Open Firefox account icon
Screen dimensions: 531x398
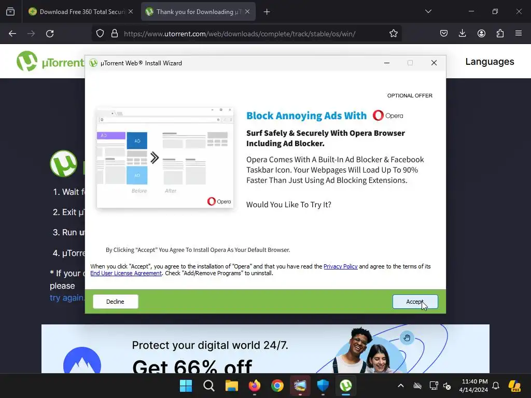(481, 34)
